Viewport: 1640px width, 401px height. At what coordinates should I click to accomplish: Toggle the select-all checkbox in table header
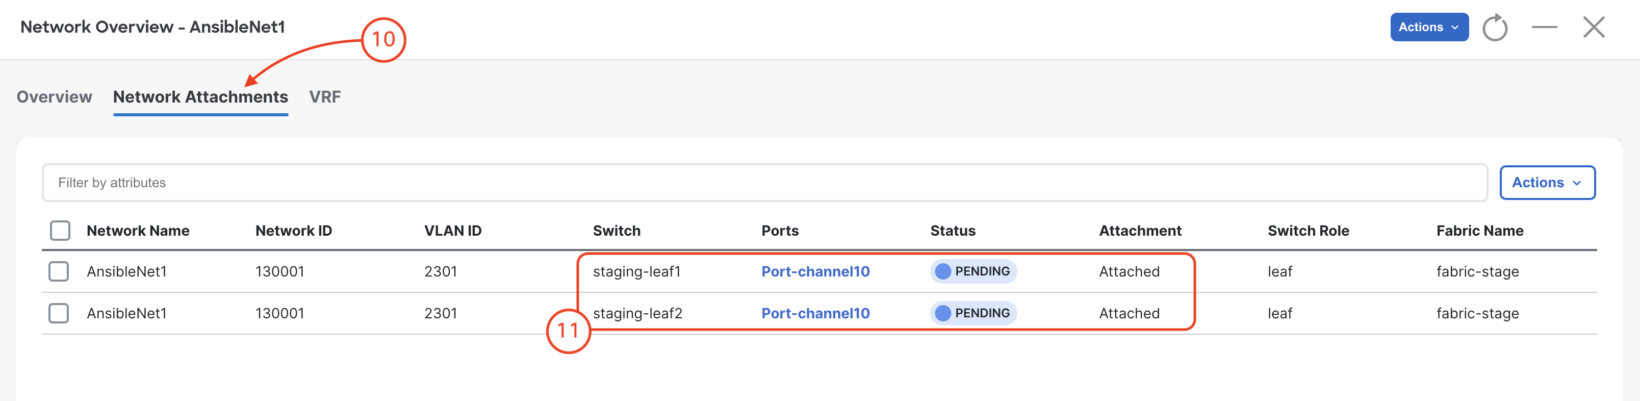(x=60, y=231)
